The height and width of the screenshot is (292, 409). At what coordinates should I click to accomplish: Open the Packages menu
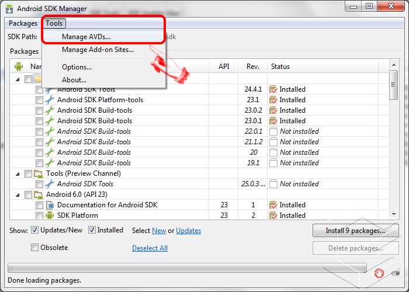point(23,23)
